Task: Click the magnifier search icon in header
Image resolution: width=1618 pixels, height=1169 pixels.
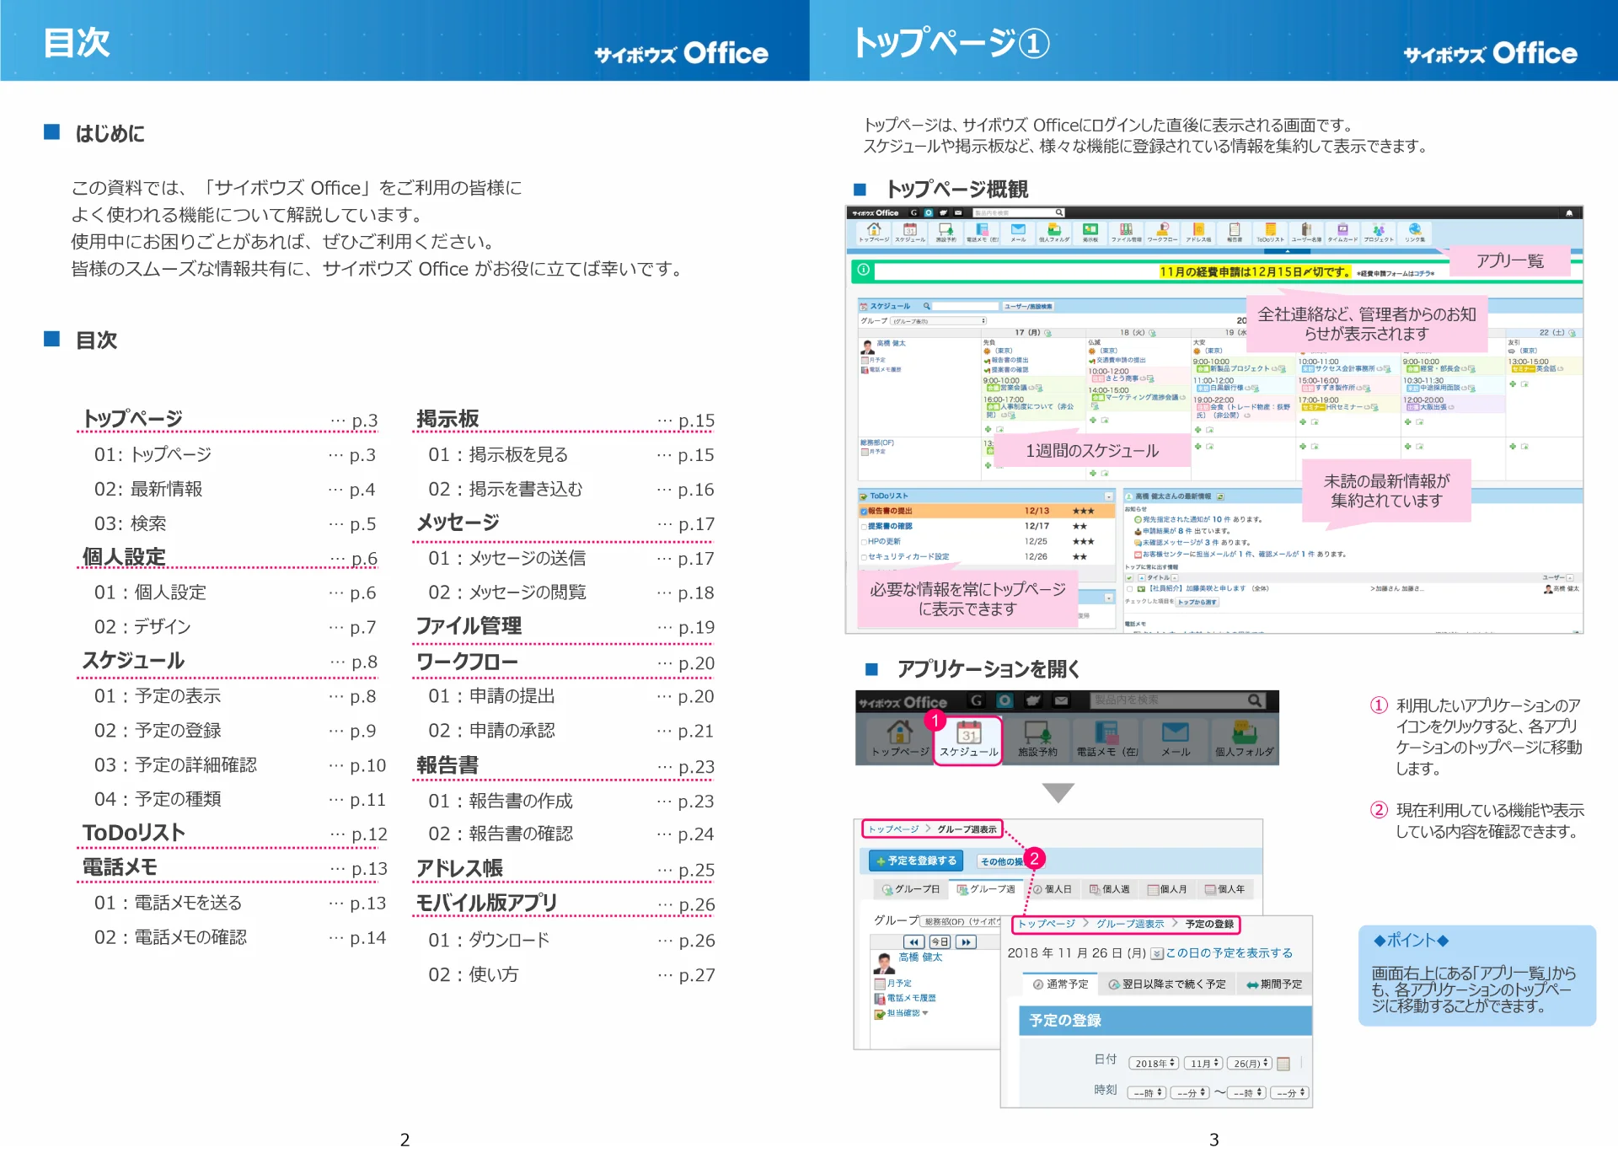Action: 1255,700
